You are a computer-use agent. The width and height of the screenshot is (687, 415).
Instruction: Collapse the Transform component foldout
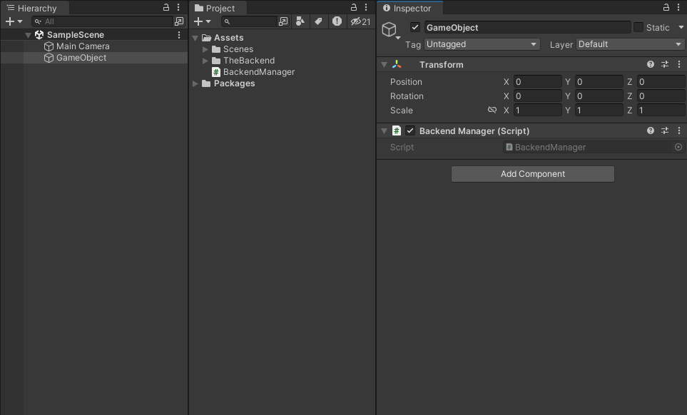tap(385, 65)
